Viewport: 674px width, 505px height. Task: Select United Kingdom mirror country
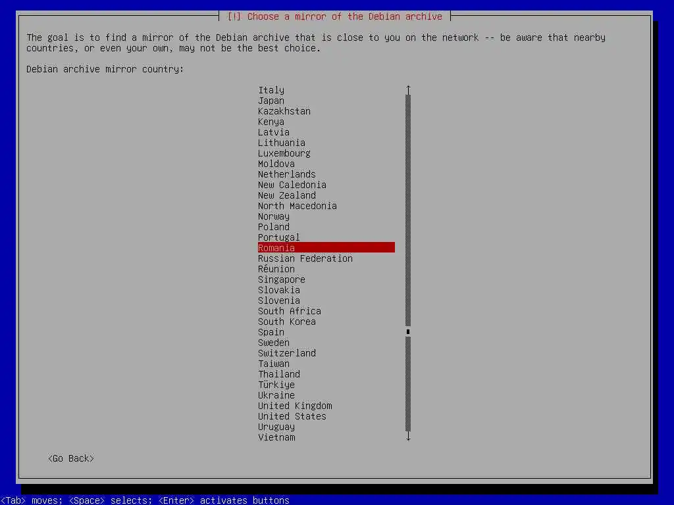coord(294,406)
